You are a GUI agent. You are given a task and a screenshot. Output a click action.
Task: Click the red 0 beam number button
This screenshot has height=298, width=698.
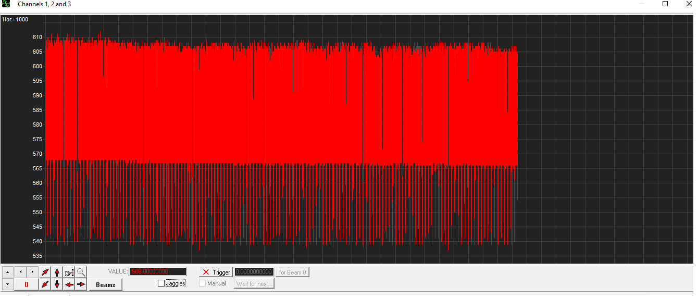[x=26, y=284]
